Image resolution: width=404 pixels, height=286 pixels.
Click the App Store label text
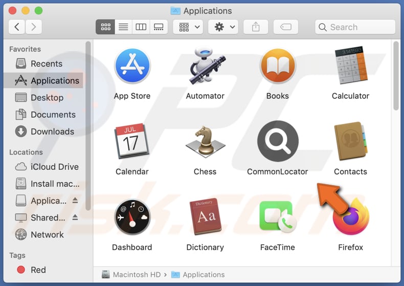click(x=132, y=96)
